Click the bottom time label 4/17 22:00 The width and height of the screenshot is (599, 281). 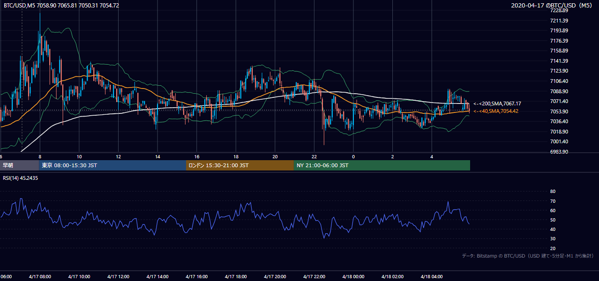coord(314,277)
